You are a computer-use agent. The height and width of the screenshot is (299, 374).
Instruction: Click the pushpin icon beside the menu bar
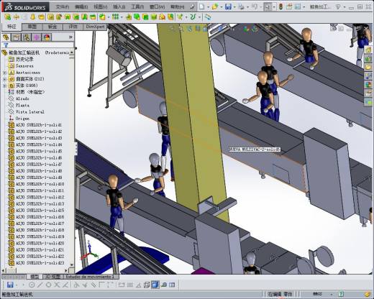pos(192,6)
